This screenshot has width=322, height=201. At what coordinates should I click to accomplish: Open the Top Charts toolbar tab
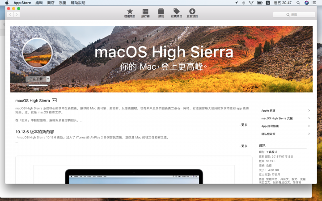(145, 13)
